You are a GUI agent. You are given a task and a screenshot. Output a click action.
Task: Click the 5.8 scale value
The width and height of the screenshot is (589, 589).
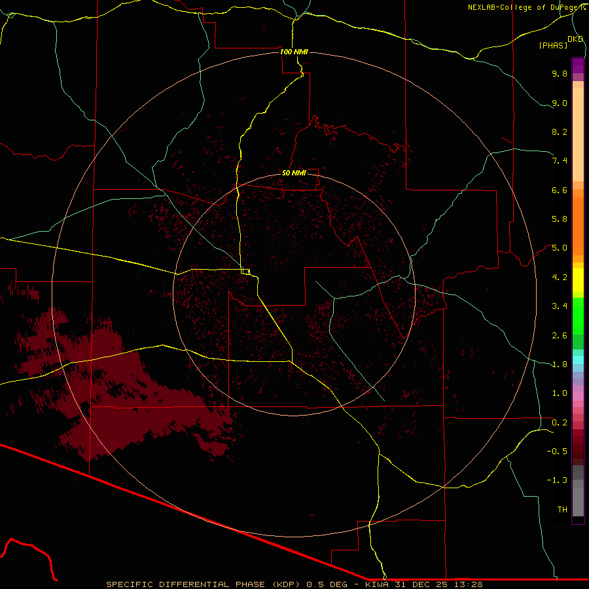pyautogui.click(x=560, y=219)
